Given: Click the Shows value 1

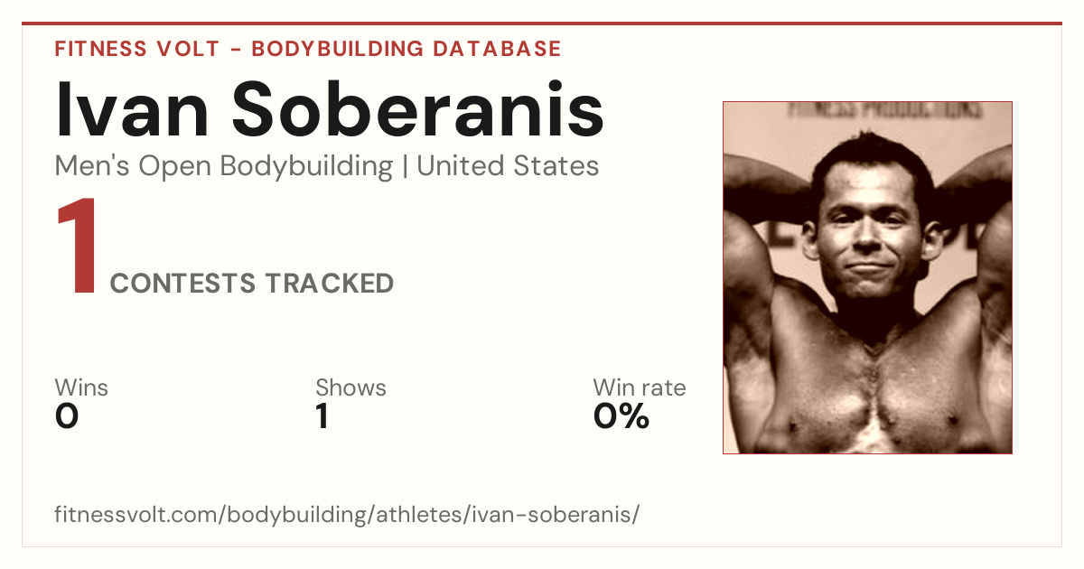Looking at the screenshot, I should coord(322,416).
